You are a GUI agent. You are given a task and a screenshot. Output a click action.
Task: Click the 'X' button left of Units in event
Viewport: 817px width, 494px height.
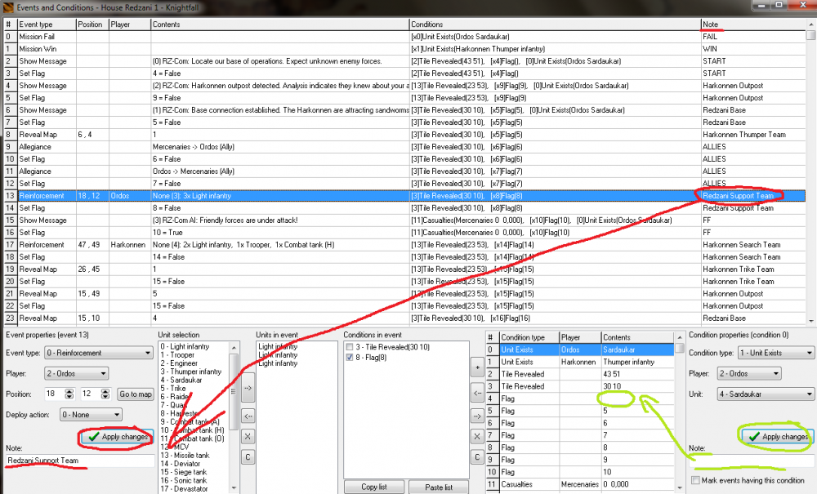248,437
